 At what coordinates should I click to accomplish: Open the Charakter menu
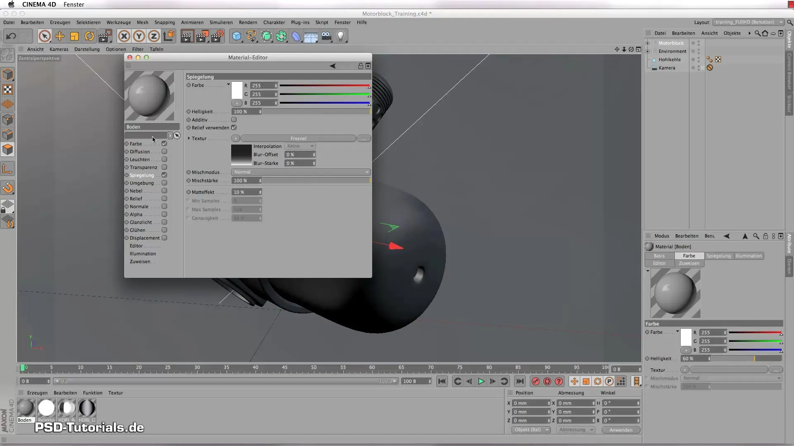point(274,22)
